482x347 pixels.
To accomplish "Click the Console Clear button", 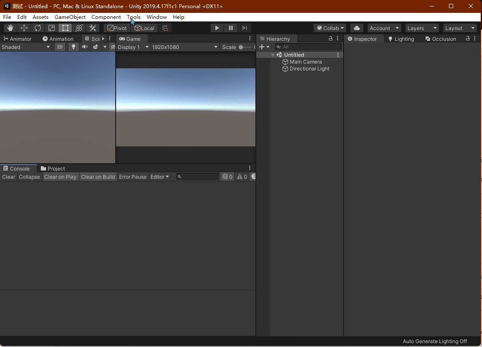I will (x=9, y=177).
